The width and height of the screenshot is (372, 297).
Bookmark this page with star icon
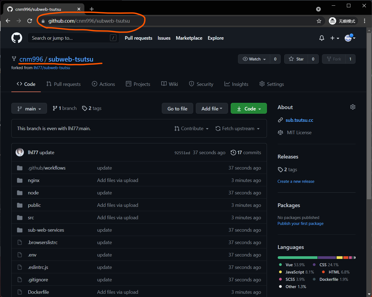(319, 21)
